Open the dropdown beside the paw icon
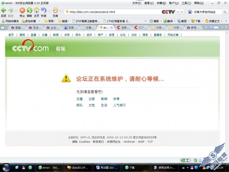 coord(61,10)
